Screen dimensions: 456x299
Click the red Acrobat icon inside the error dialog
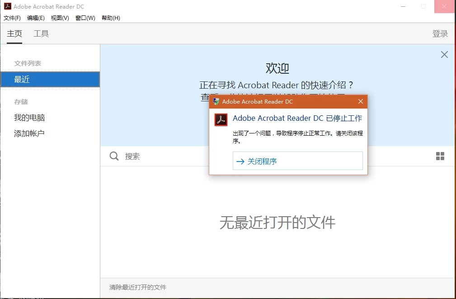click(221, 120)
